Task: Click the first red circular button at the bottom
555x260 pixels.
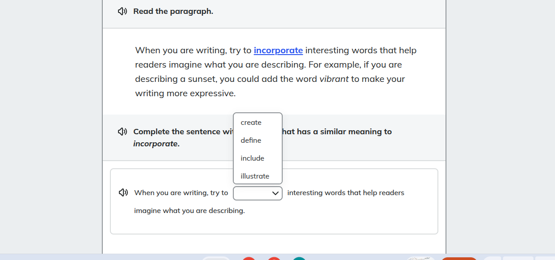Action: coord(249,258)
